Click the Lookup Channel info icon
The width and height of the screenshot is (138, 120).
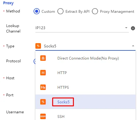pyautogui.click(x=133, y=28)
